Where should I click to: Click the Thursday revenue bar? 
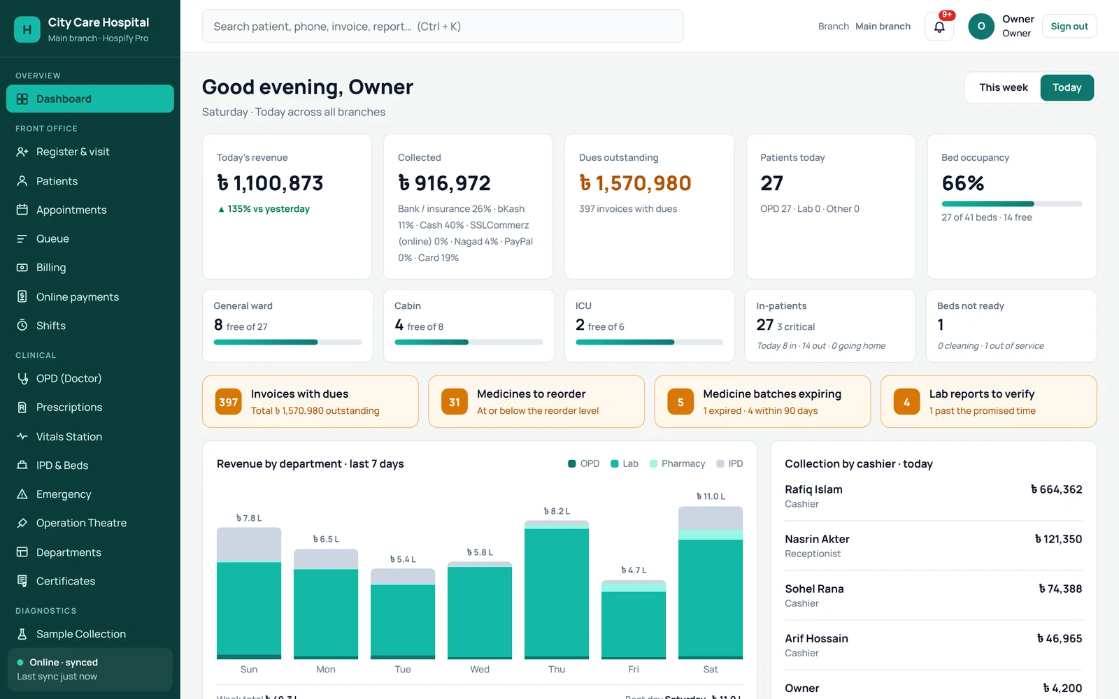coord(557,590)
